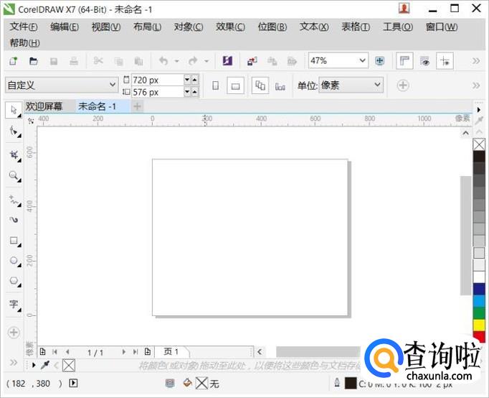Select the Polygon tool

coord(14,281)
